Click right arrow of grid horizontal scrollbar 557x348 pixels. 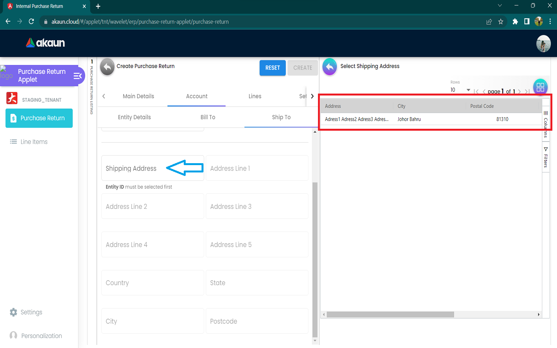point(538,315)
